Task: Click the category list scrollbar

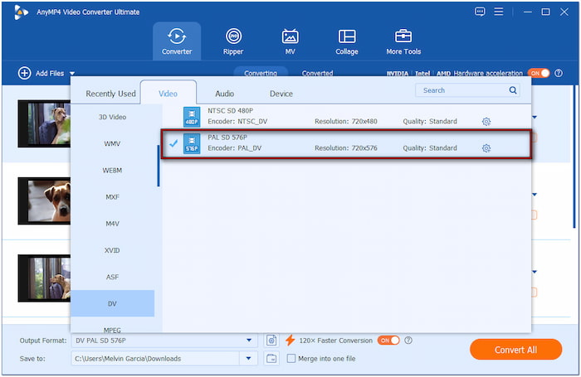Action: [159, 166]
